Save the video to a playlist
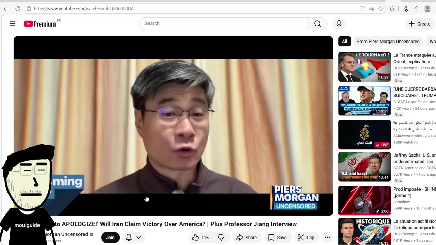This screenshot has height=245, width=436. [277, 238]
